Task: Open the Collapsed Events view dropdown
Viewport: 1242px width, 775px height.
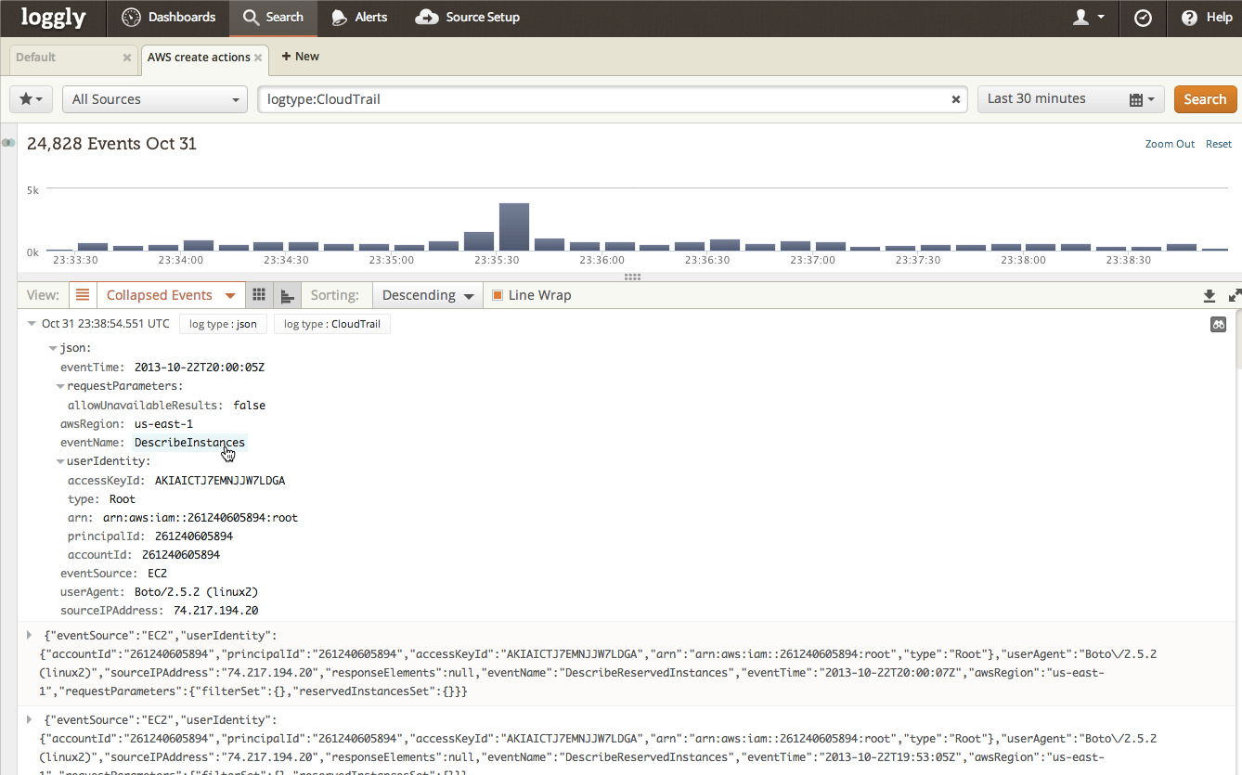Action: [x=171, y=295]
